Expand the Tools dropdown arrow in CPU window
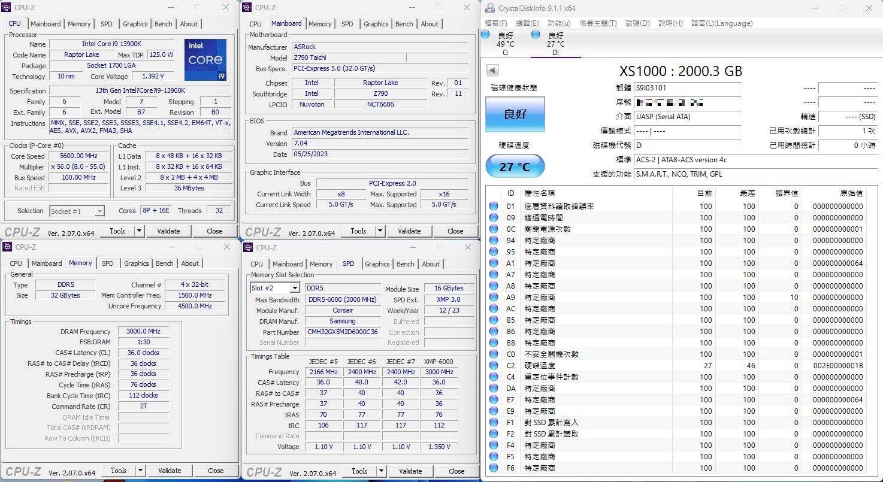 point(139,231)
